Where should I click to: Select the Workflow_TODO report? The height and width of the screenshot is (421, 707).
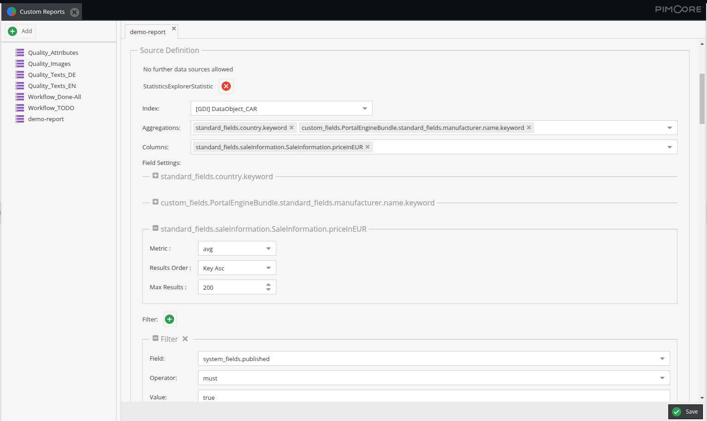click(51, 107)
